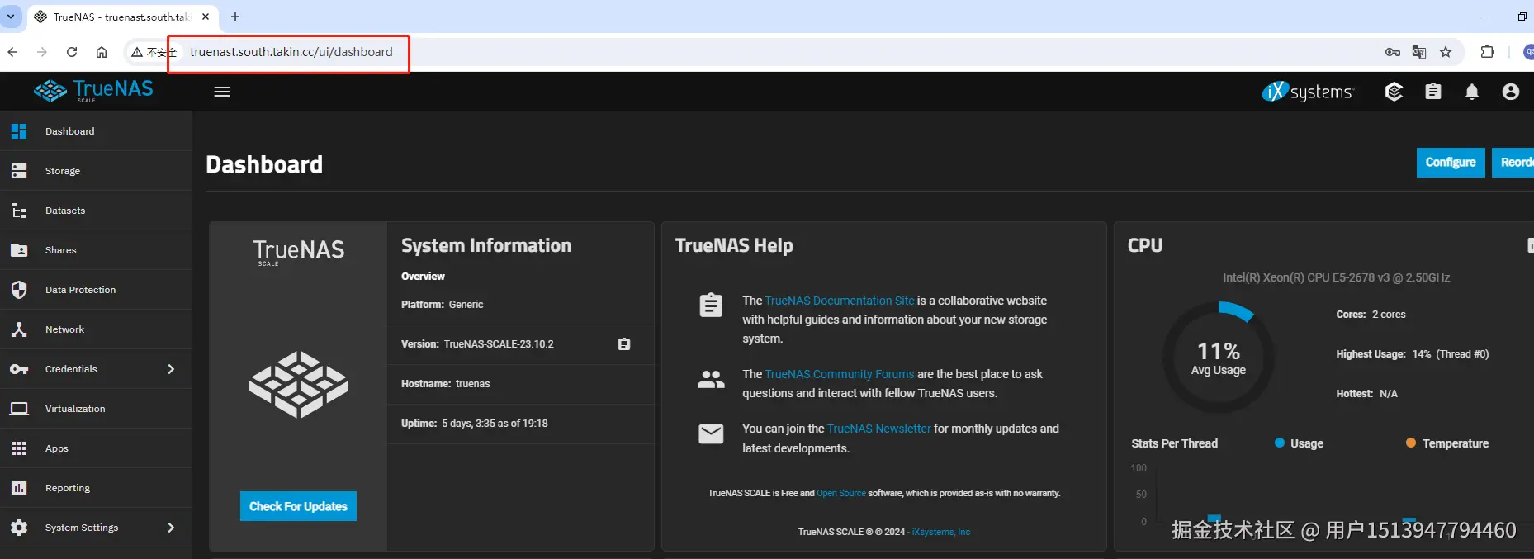This screenshot has height=559, width=1534.
Task: Click the Cores: 2 cores text
Action: coord(1371,315)
